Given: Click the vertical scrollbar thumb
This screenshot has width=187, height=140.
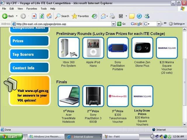Looking at the screenshot, I should click(184, 82).
